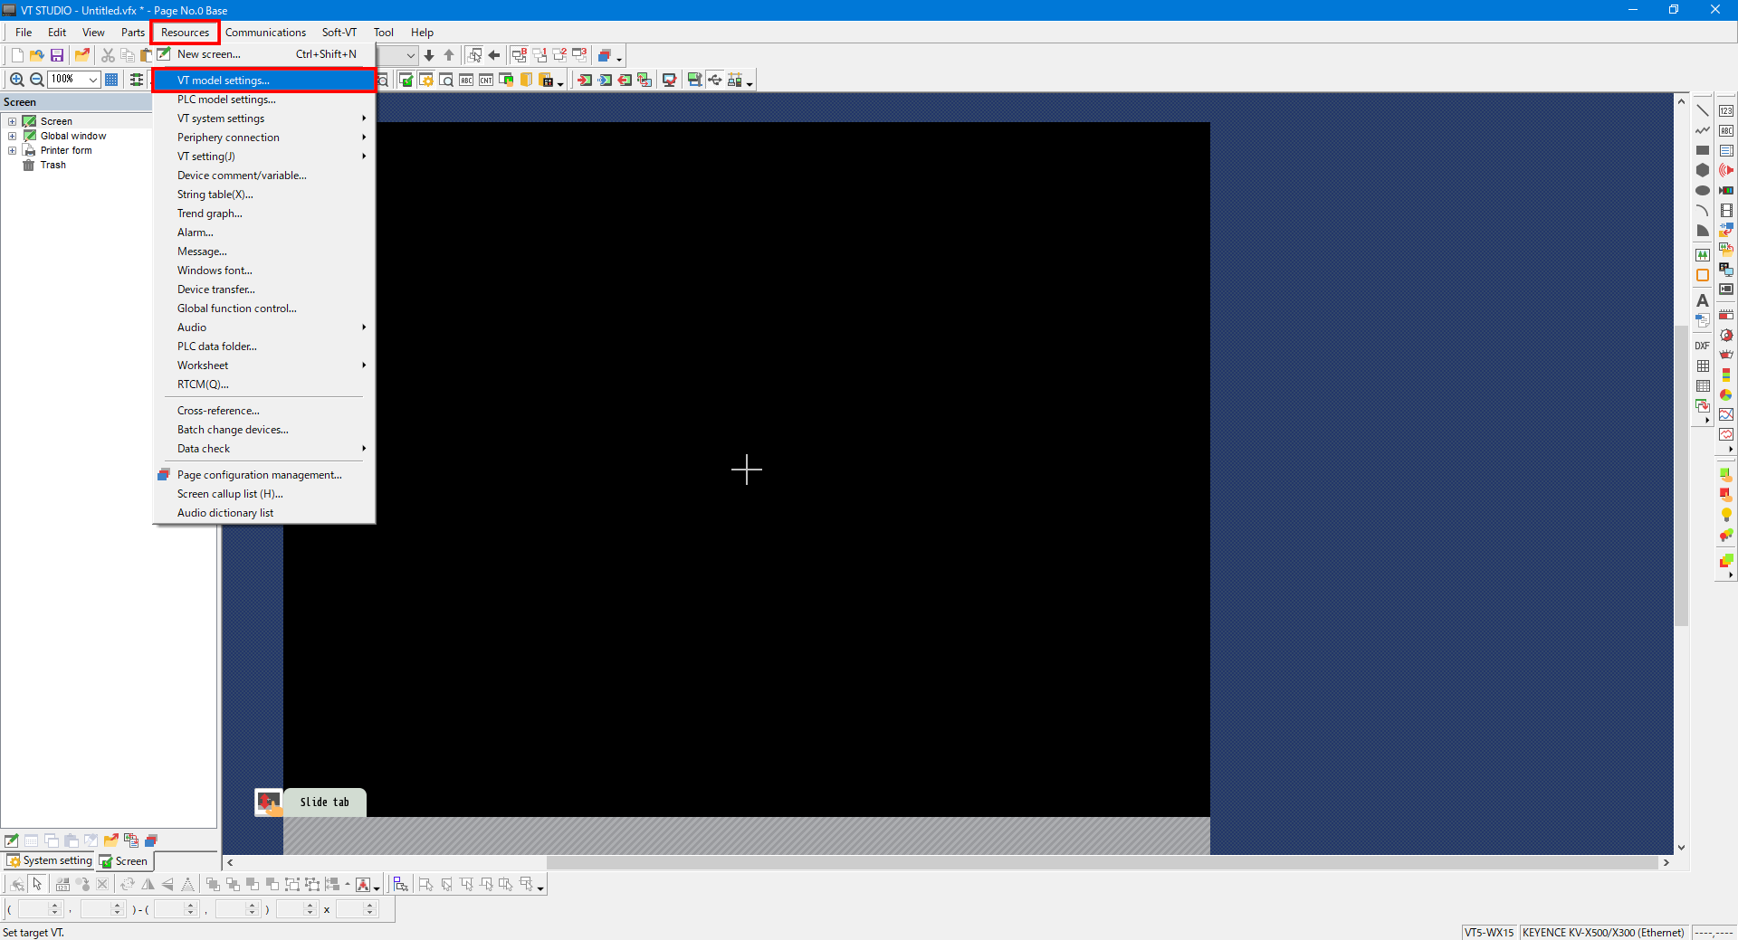Toggle the grid display icon
Viewport: 1738px width, 940px height.
(111, 80)
